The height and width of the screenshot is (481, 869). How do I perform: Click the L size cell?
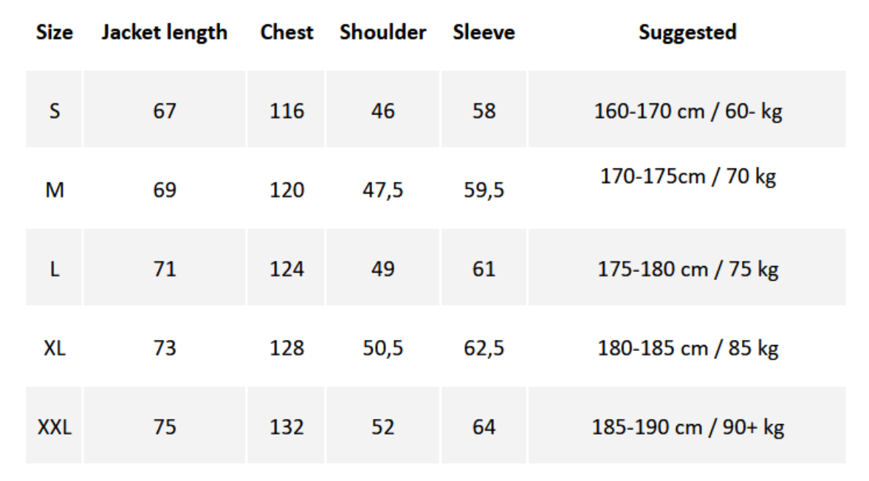[55, 269]
